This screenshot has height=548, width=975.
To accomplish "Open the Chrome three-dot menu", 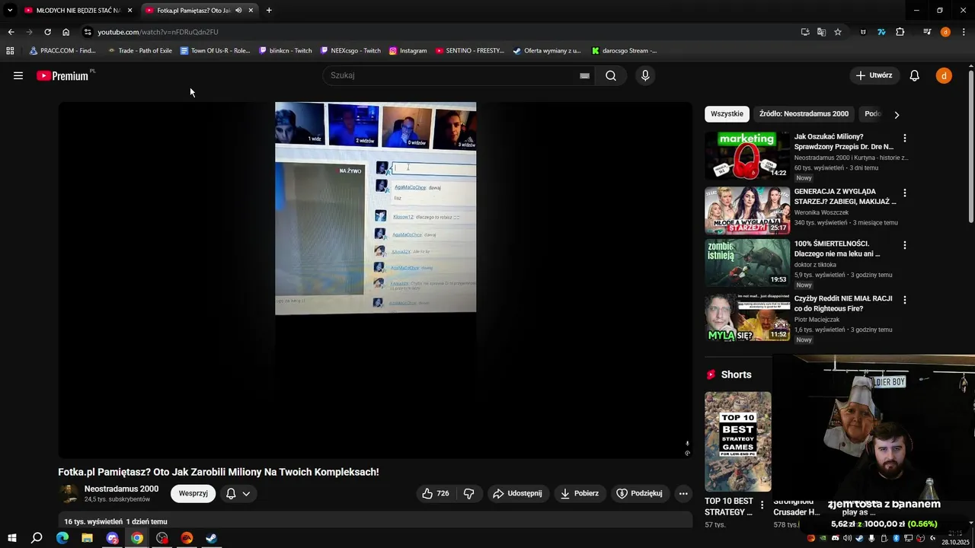I will tap(964, 32).
